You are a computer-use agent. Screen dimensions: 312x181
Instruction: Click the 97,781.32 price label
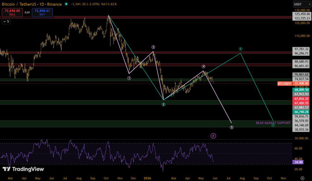pos(301,49)
